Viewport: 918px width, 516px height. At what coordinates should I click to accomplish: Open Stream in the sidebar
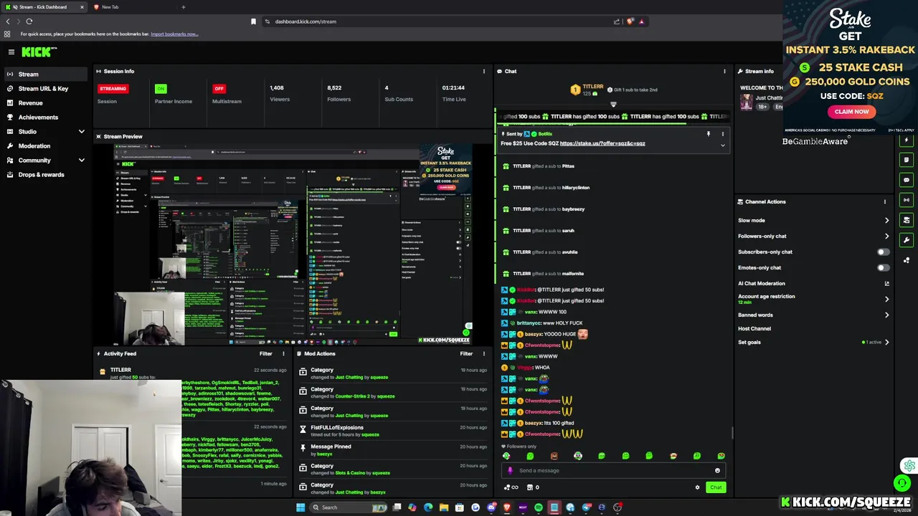(x=44, y=74)
